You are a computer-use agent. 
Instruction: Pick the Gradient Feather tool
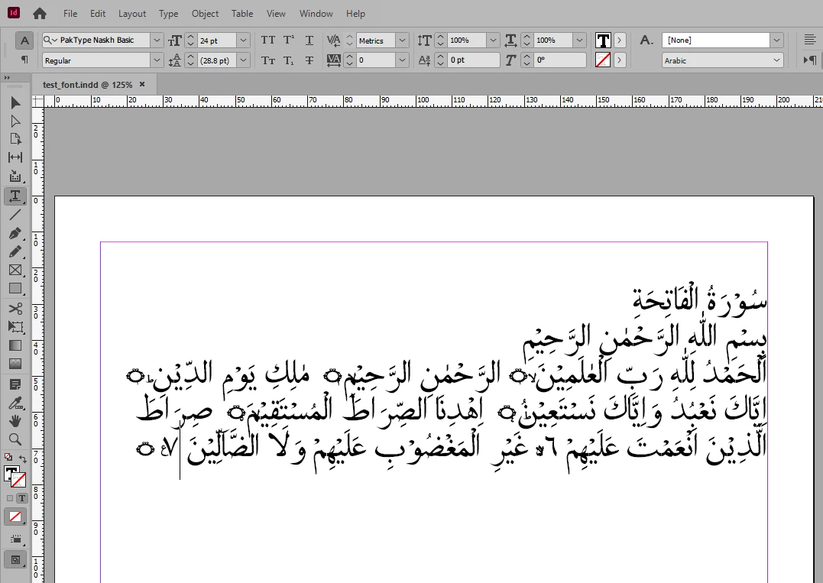15,364
